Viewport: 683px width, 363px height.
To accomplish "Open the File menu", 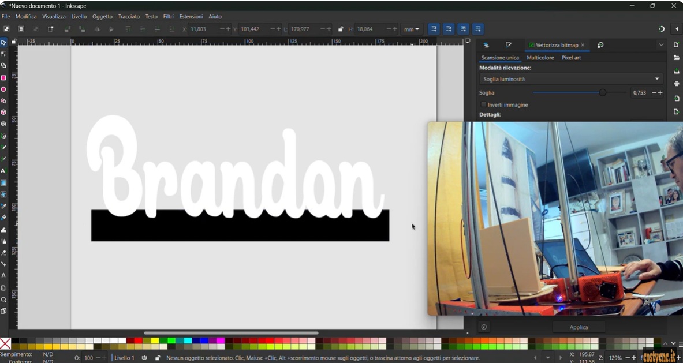I will pos(6,17).
